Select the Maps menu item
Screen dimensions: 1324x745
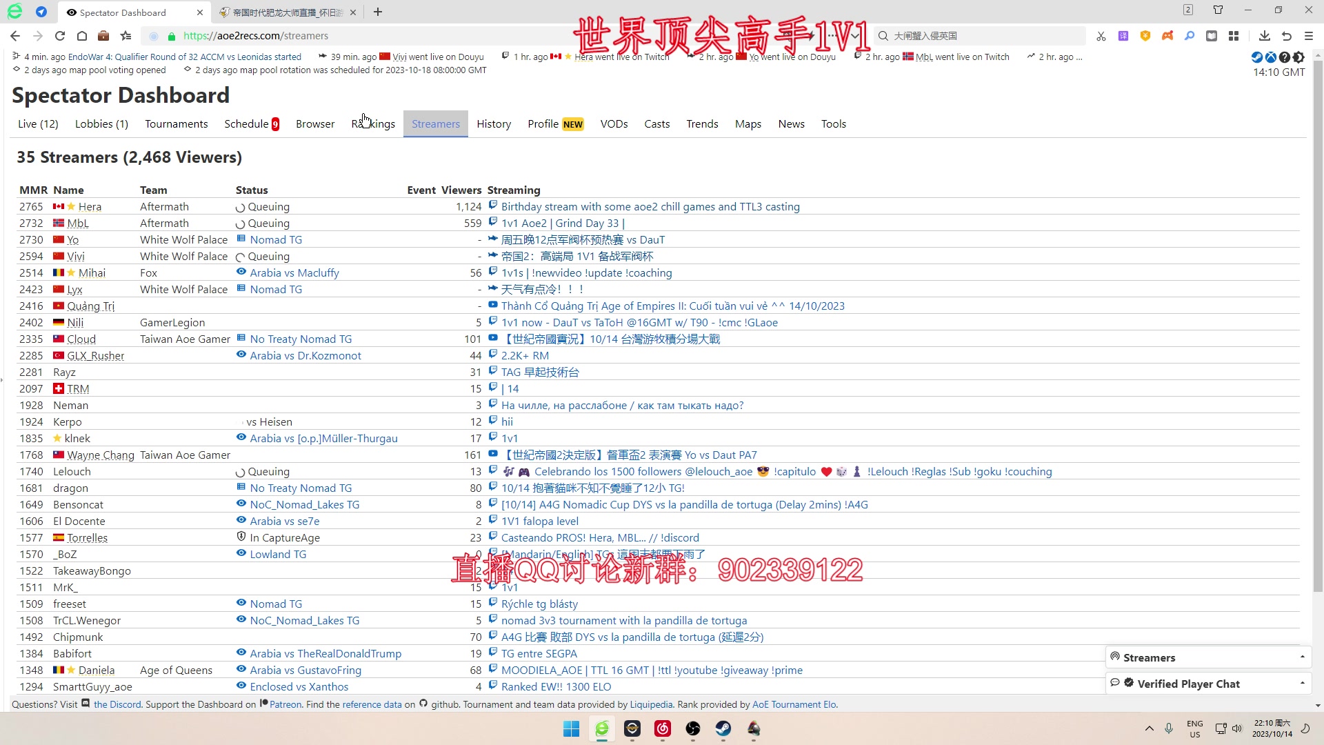pyautogui.click(x=748, y=123)
